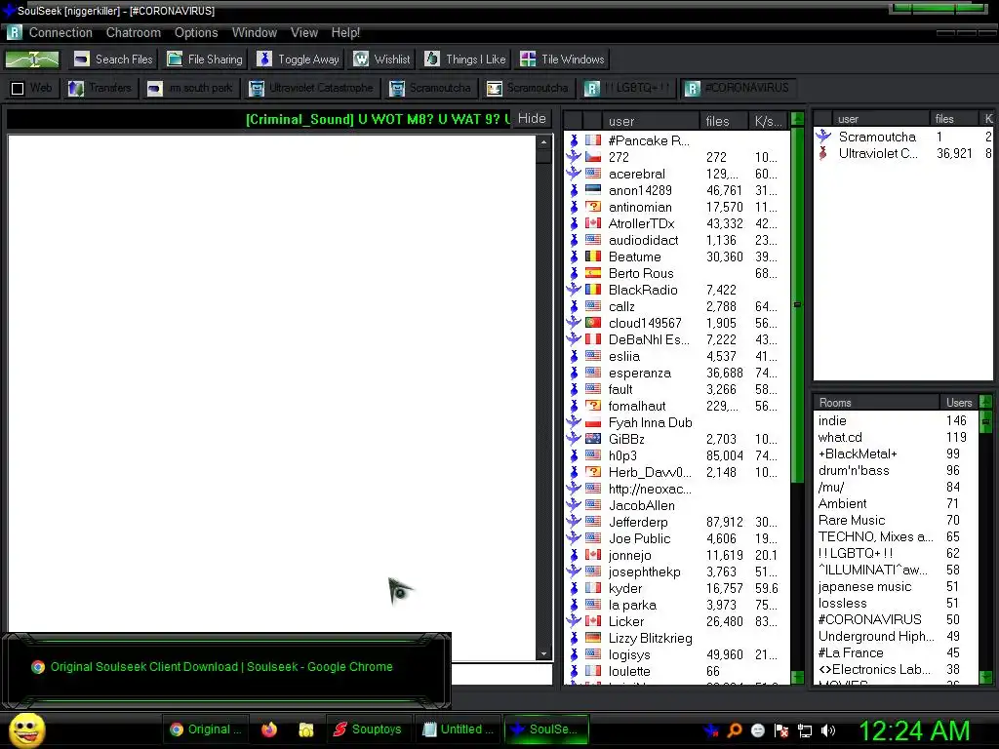Switch to the rm south park search tab

(x=190, y=88)
